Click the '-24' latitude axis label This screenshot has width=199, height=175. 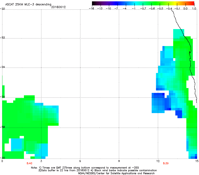2,67
